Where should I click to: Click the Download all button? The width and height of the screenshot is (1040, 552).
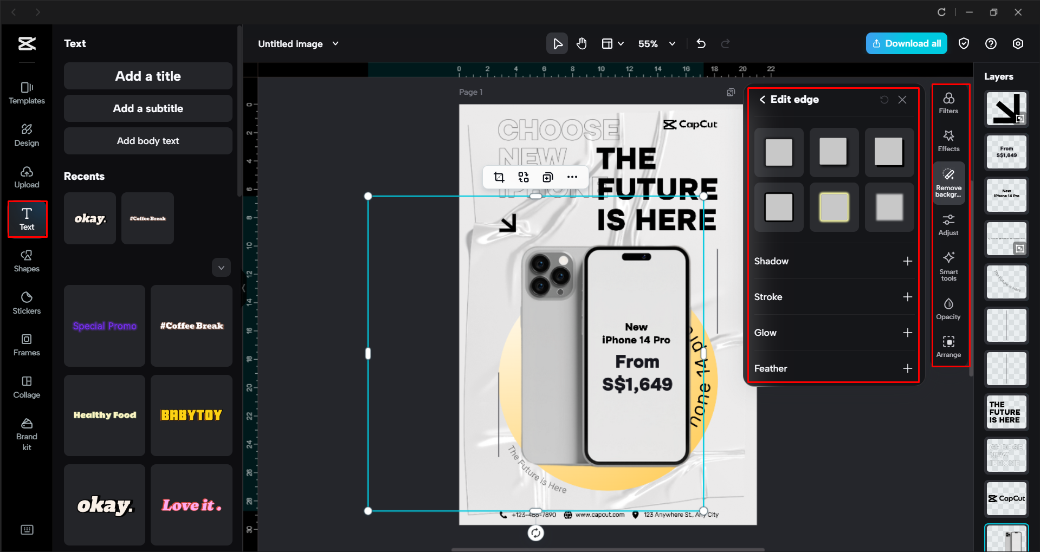906,43
